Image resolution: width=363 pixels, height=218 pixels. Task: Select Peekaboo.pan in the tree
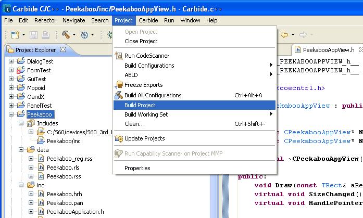pos(65,203)
